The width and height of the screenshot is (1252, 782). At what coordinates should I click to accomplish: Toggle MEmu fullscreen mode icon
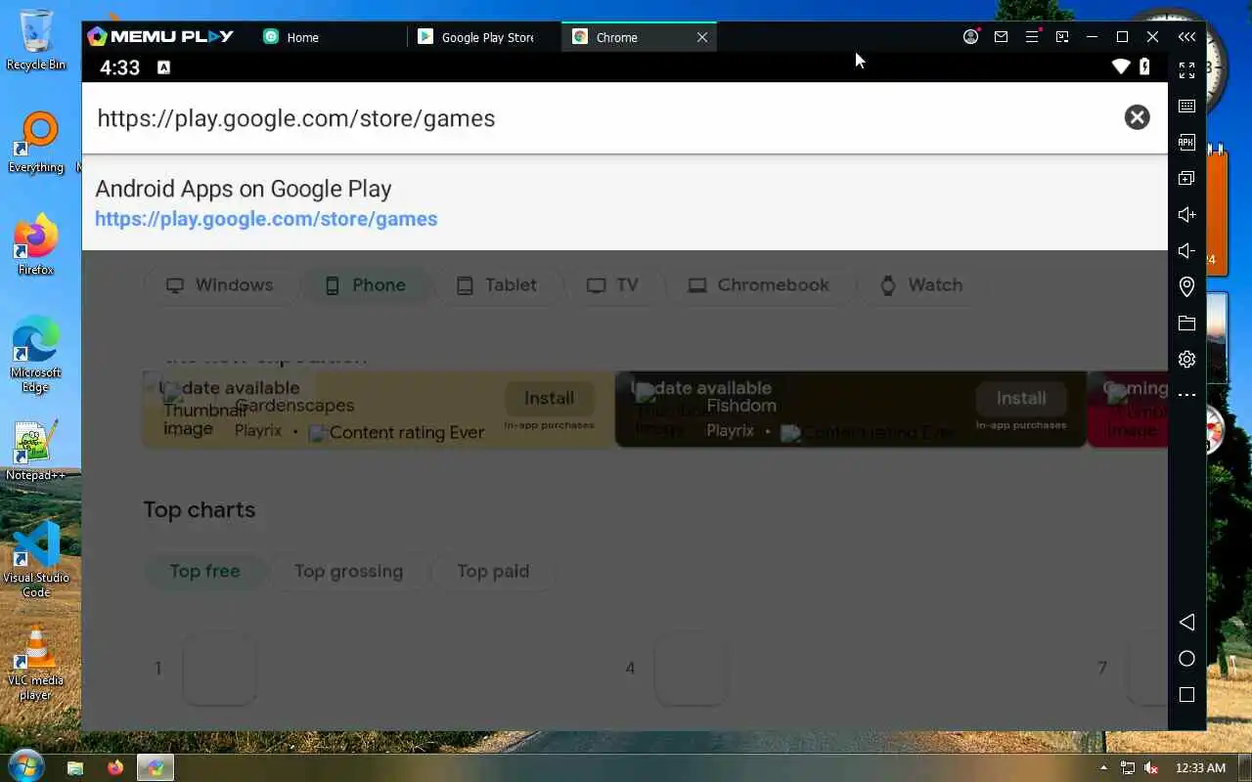pyautogui.click(x=1186, y=70)
